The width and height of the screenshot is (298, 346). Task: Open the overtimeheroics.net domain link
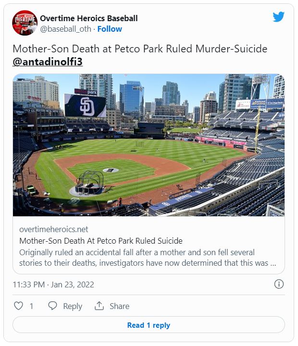54,229
